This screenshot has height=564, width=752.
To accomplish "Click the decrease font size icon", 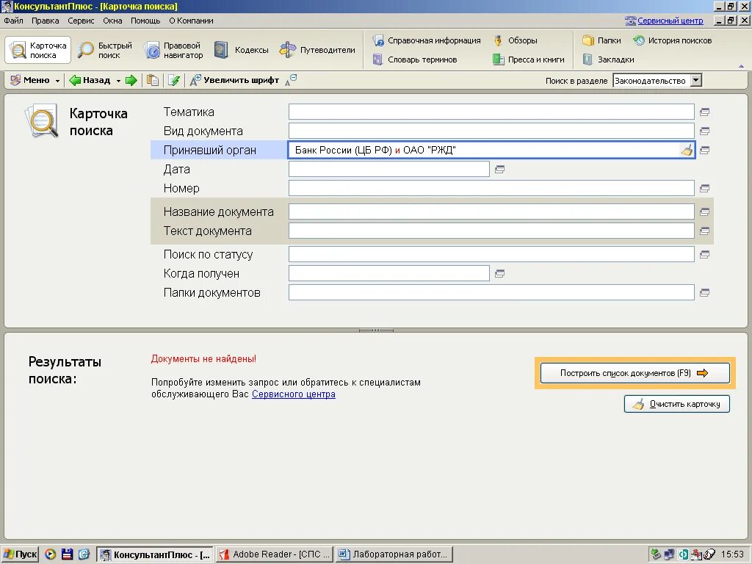I will tap(291, 80).
